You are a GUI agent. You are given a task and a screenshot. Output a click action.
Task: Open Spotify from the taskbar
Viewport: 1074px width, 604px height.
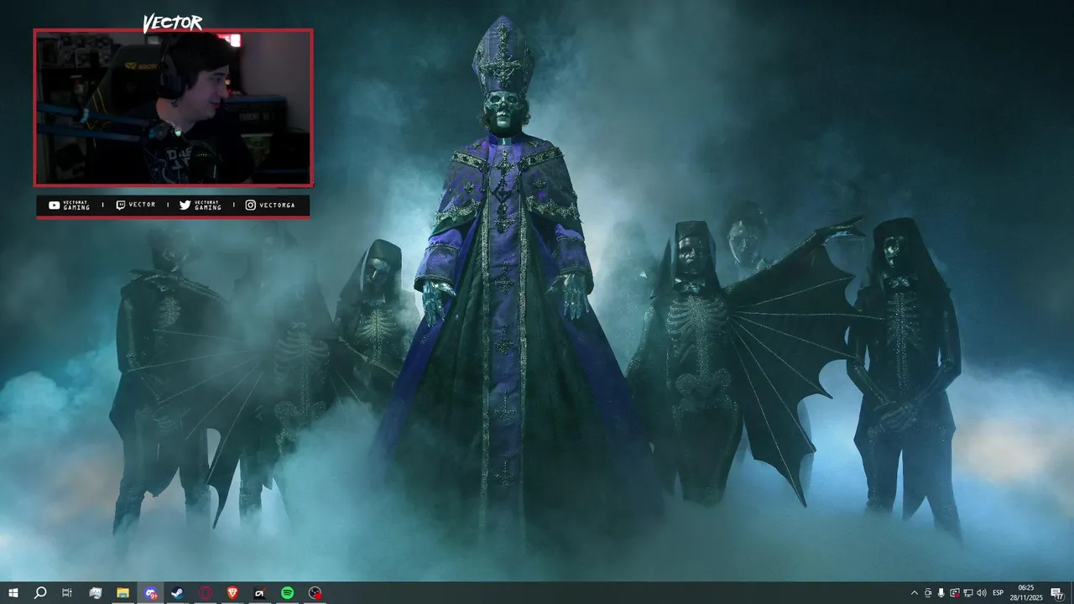(287, 593)
